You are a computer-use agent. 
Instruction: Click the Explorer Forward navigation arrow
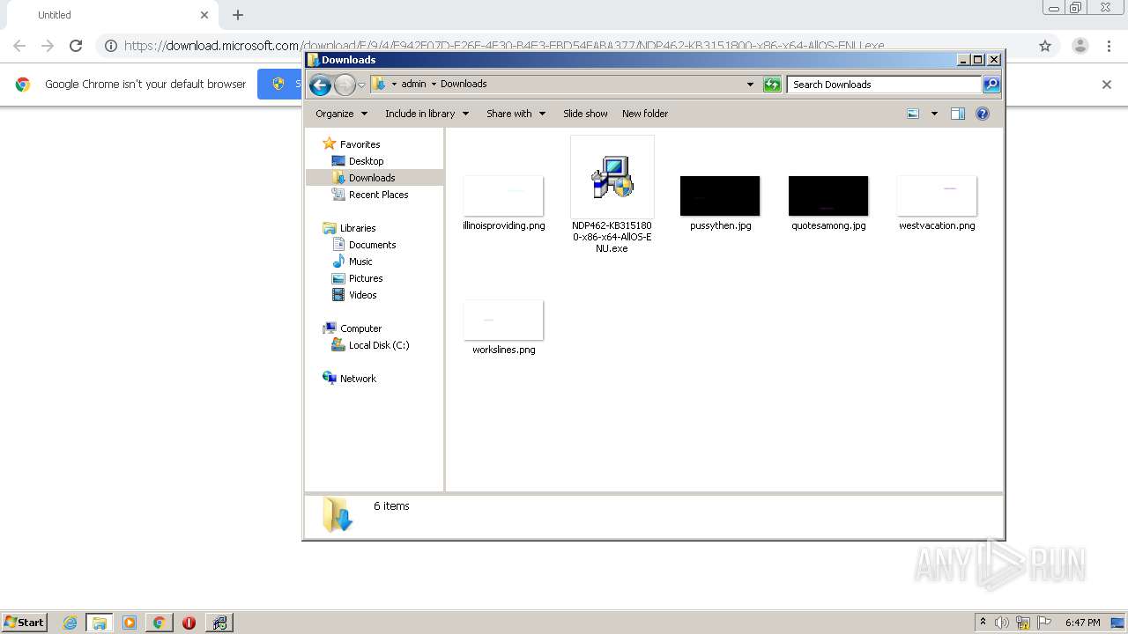[345, 85]
